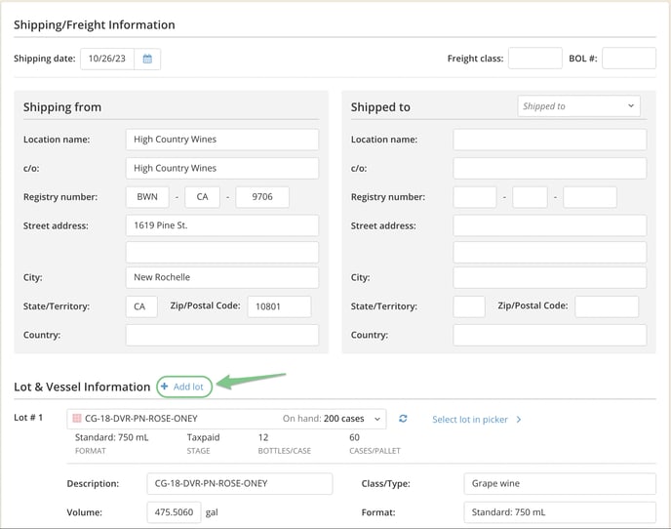The height and width of the screenshot is (529, 671).
Task: Click the Class/Type field showing Grape wine
Action: [x=559, y=483]
